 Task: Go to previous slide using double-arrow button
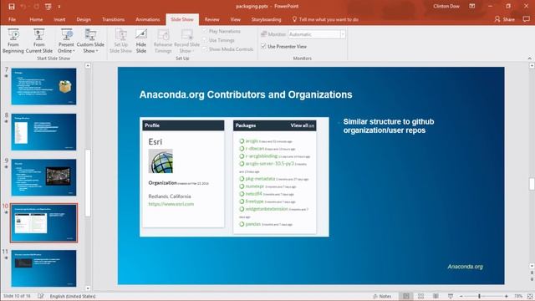(532, 273)
